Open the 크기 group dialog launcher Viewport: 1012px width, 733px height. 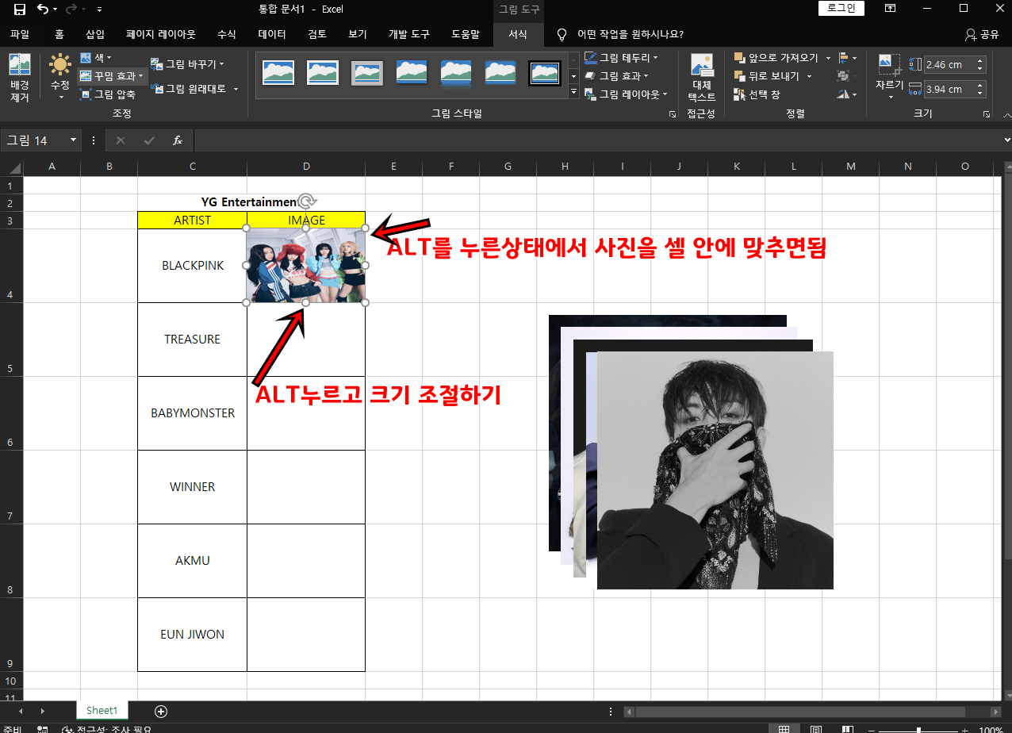tap(987, 114)
